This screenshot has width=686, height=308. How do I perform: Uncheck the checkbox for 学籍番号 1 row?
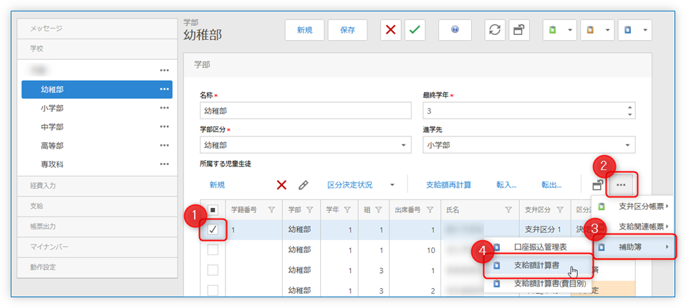(x=213, y=230)
